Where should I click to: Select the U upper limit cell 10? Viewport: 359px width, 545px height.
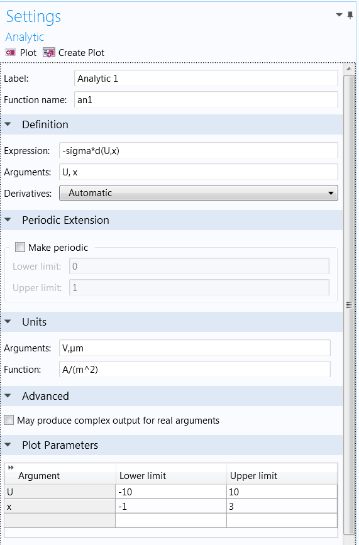(x=282, y=492)
